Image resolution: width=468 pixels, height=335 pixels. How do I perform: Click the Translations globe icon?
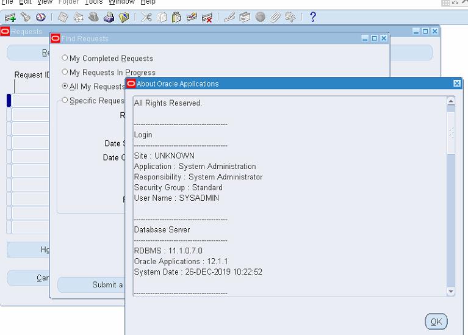click(x=261, y=17)
